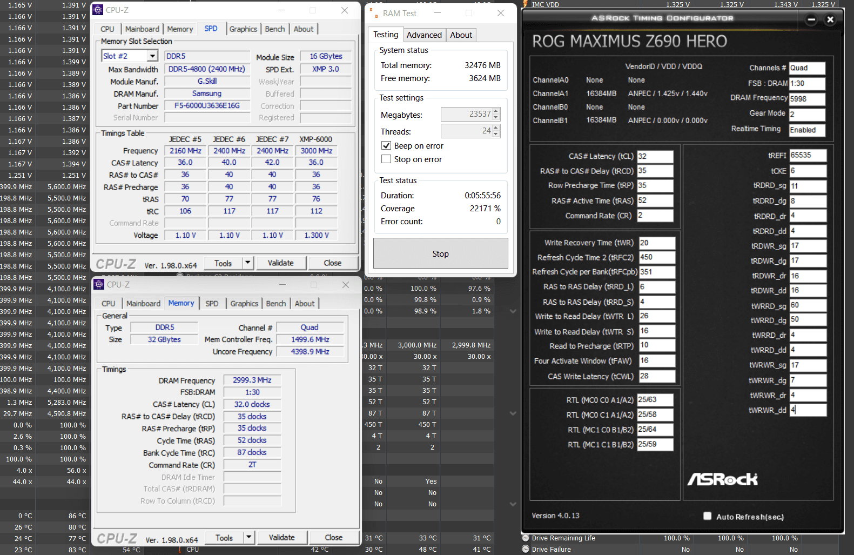Increase the Megabytes spinner value
Screen dimensions: 854x555
pyautogui.click(x=496, y=111)
